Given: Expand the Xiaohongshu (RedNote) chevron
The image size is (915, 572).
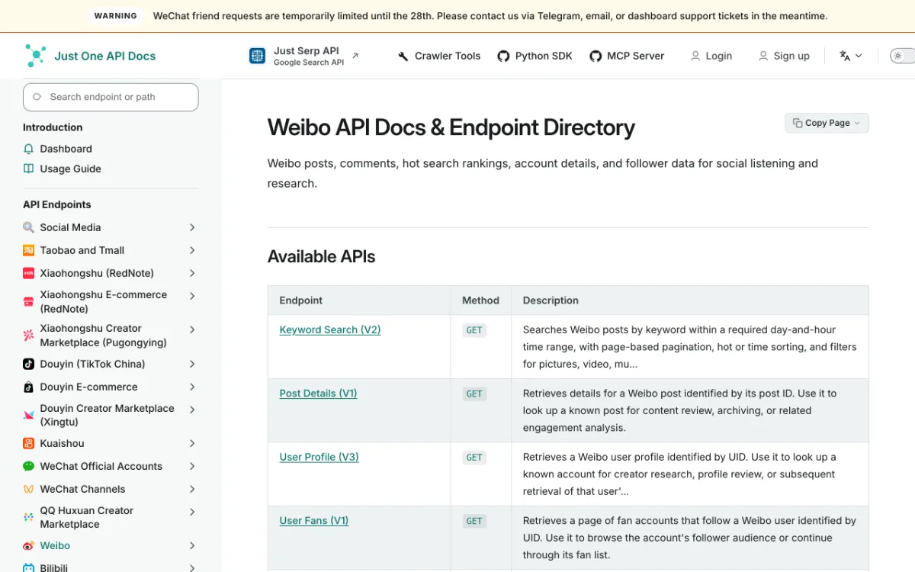Looking at the screenshot, I should (x=192, y=273).
